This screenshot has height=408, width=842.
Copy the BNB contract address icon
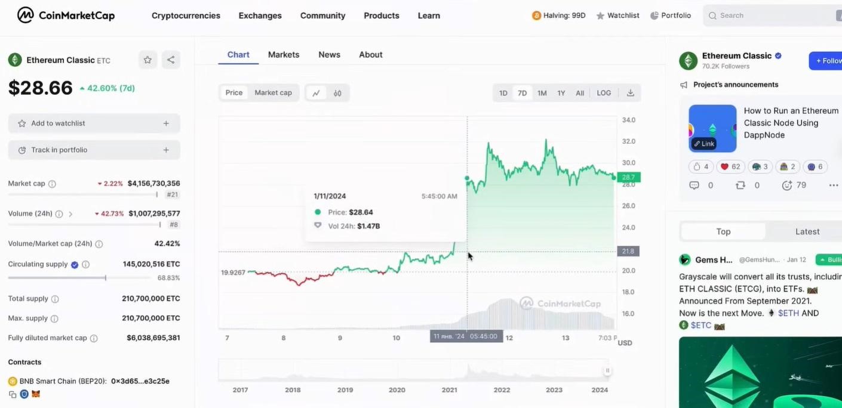coord(13,394)
